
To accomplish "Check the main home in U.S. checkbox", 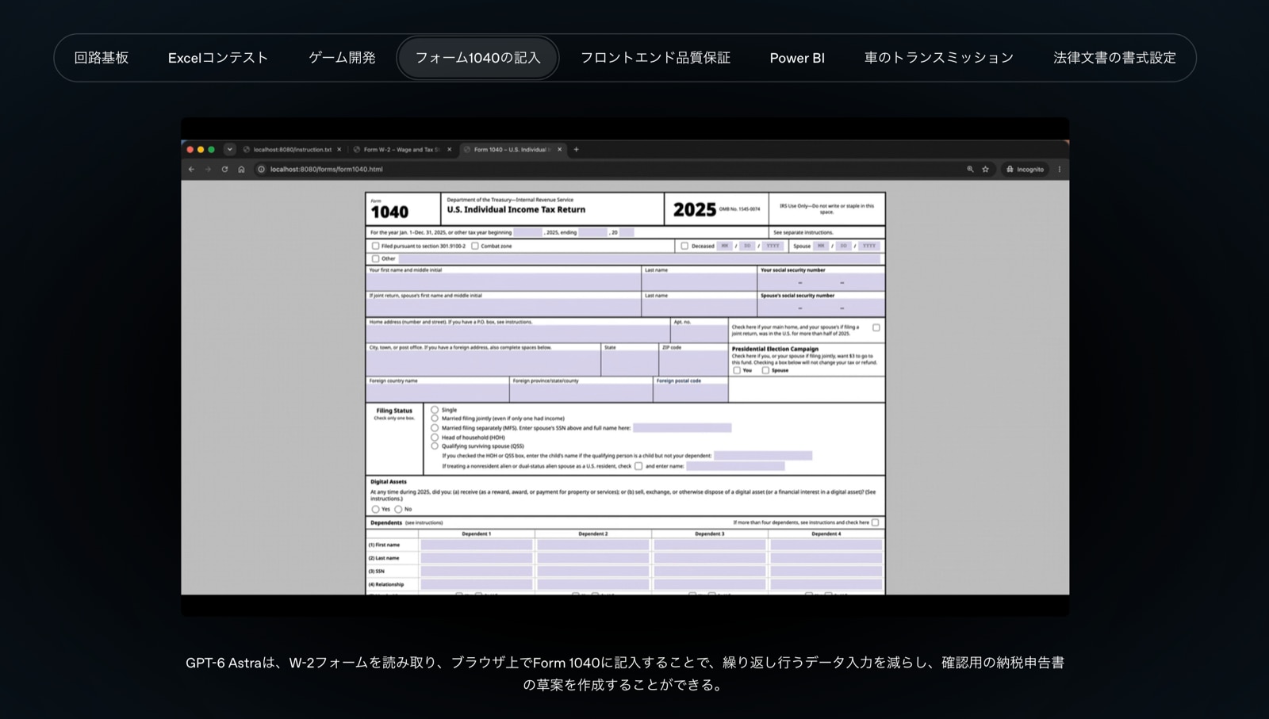I will [x=876, y=327].
